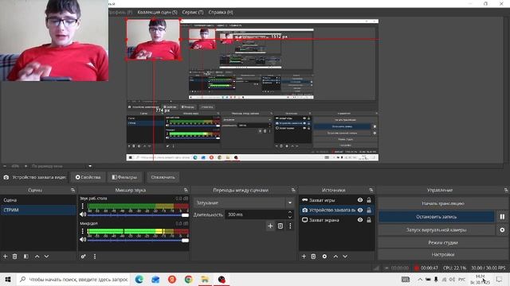Click Запуск виртуальной камеры
The height and width of the screenshot is (286, 510).
tap(436, 230)
